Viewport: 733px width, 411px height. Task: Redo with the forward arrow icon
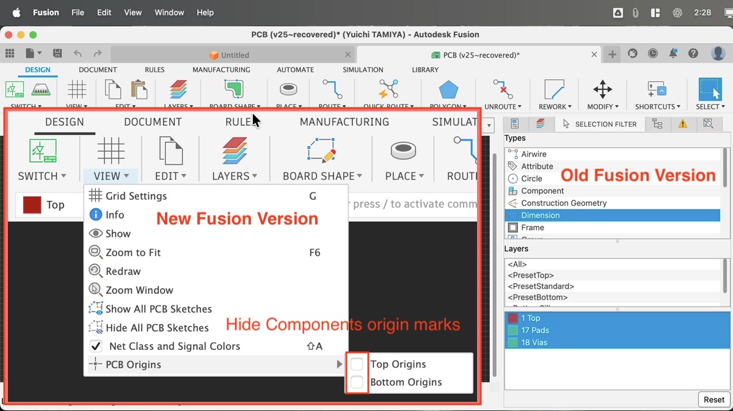pos(97,54)
